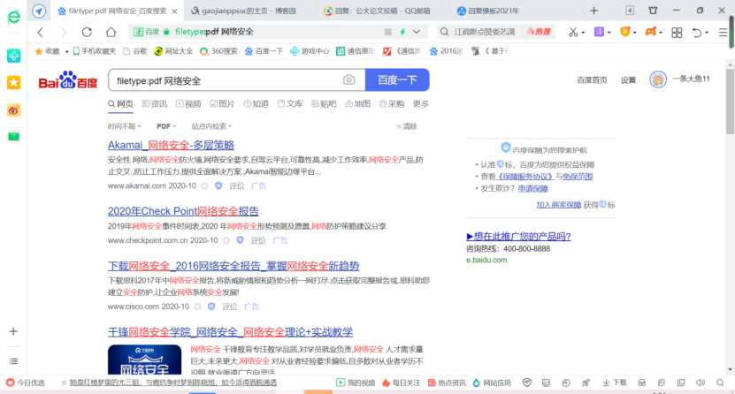Click the Baidu logo
Viewport: 735px width, 394px height.
tap(68, 80)
